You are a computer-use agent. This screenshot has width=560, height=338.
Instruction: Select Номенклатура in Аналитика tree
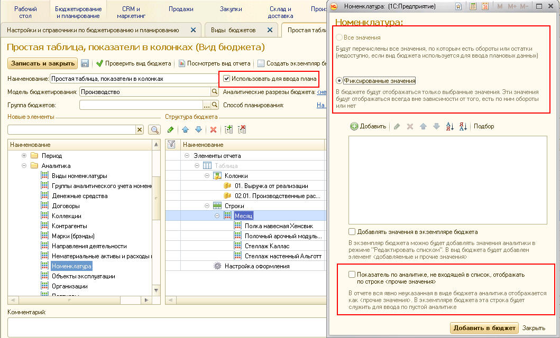point(71,266)
